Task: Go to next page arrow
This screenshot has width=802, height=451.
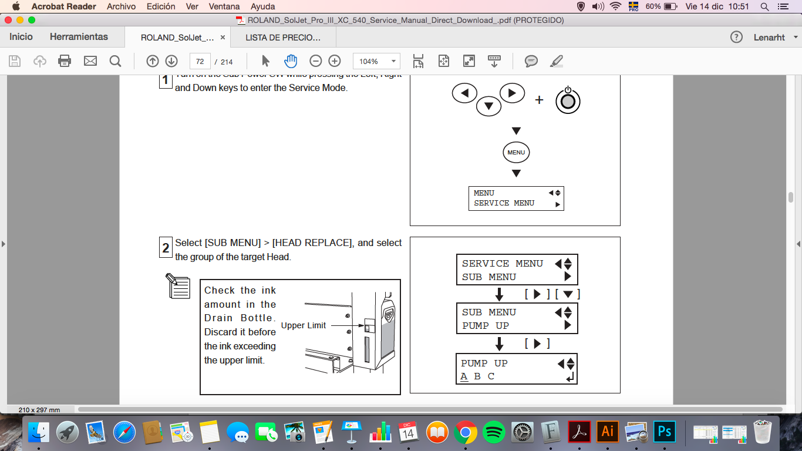Action: tap(171, 61)
